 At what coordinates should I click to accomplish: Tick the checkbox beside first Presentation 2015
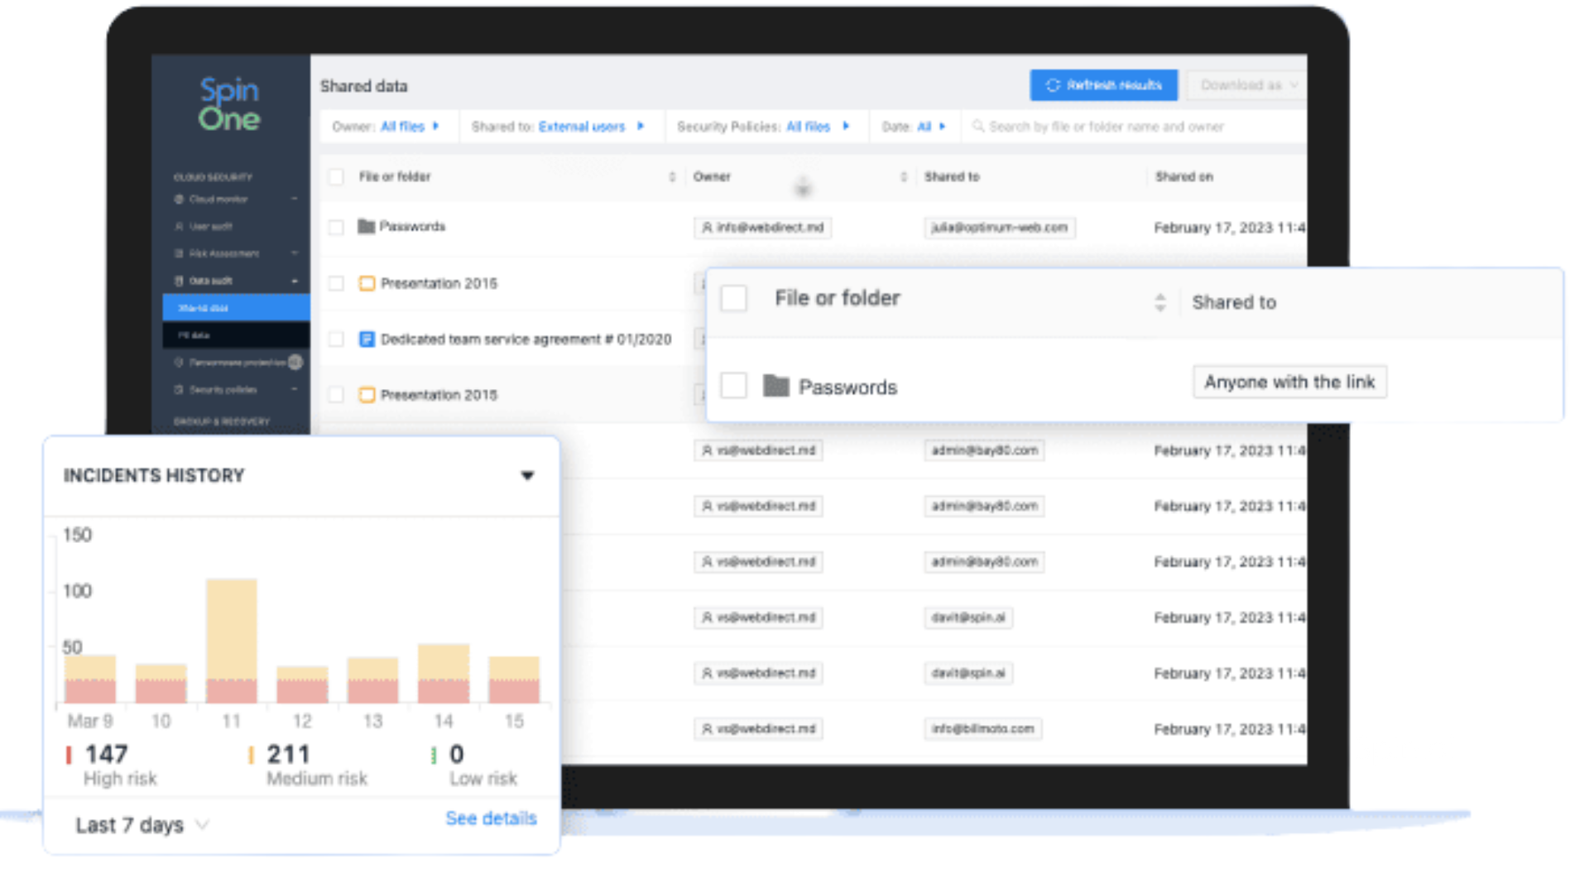pos(336,284)
